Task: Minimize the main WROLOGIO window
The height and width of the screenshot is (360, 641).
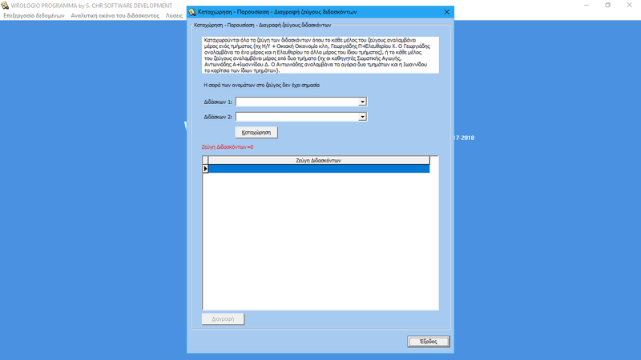Action: click(587, 6)
